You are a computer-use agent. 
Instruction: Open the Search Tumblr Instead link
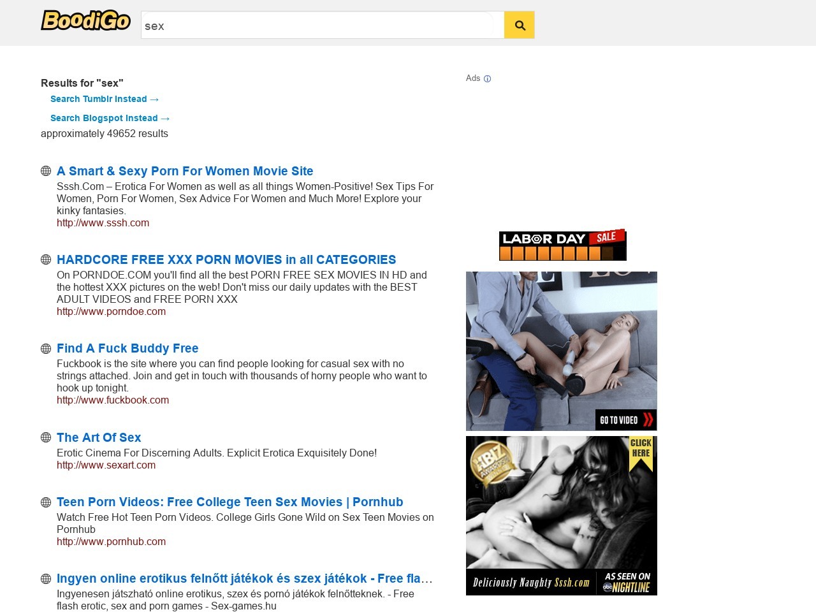[x=104, y=99]
